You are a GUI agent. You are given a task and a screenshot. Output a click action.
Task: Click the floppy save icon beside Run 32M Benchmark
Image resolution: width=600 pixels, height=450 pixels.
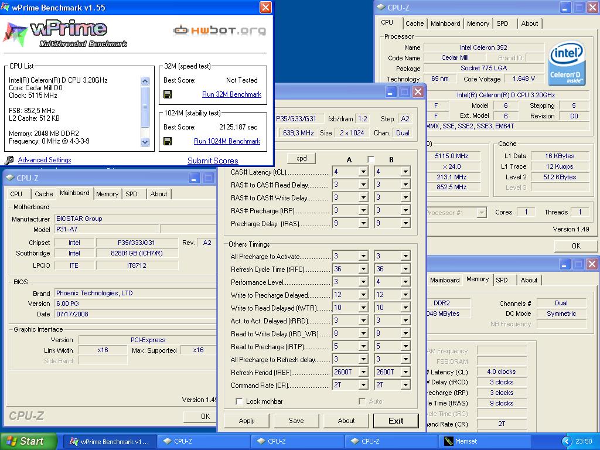pos(168,94)
